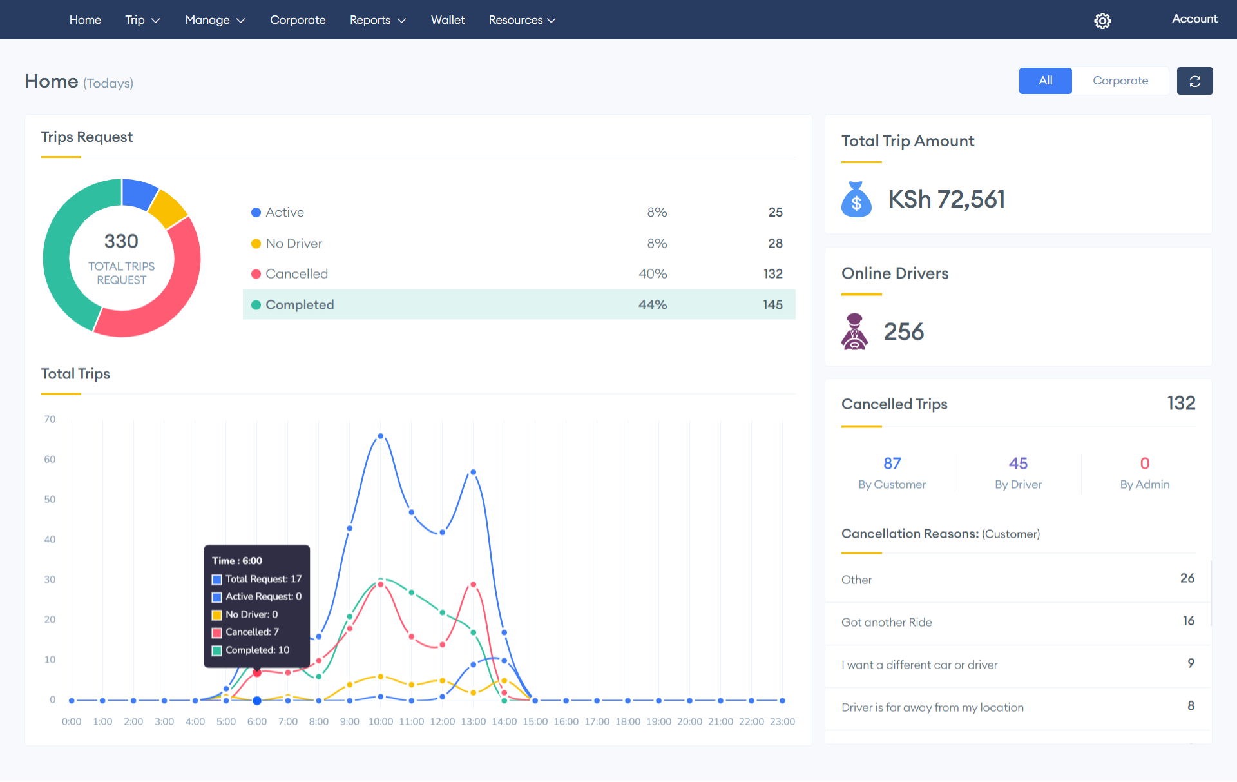Image resolution: width=1237 pixels, height=782 pixels.
Task: Open the Reports menu
Action: click(378, 20)
